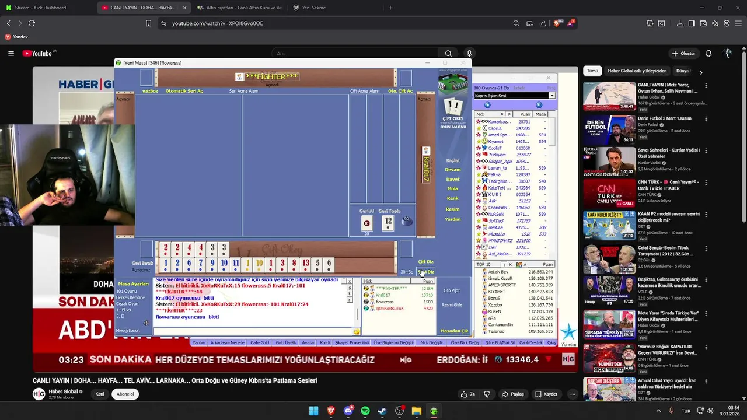Add new browser tab with plus

pos(390,8)
